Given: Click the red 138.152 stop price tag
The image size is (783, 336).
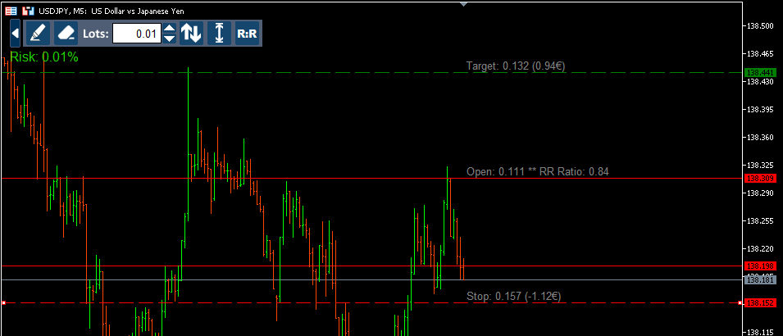Looking at the screenshot, I should pyautogui.click(x=759, y=302).
